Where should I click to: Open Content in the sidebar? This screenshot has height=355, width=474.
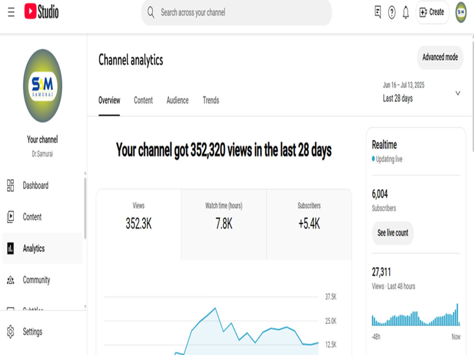point(42,217)
